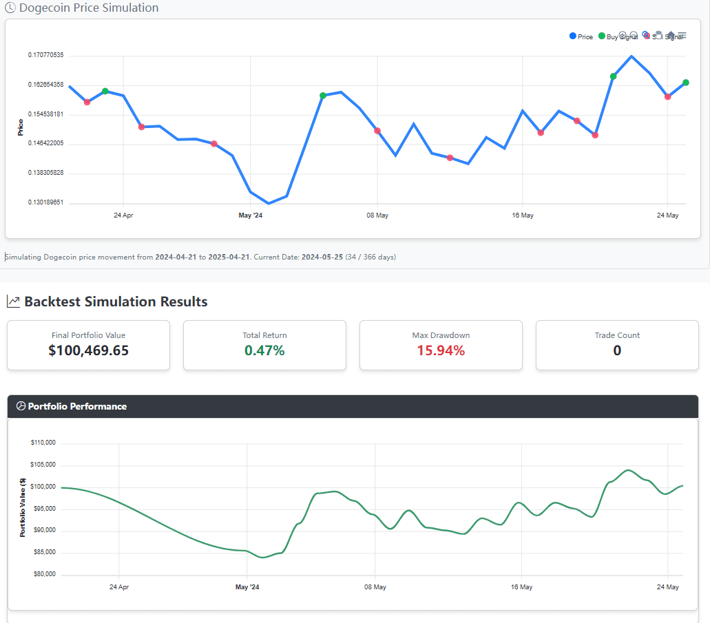Click the Portfolio Performance header title

tap(77, 406)
